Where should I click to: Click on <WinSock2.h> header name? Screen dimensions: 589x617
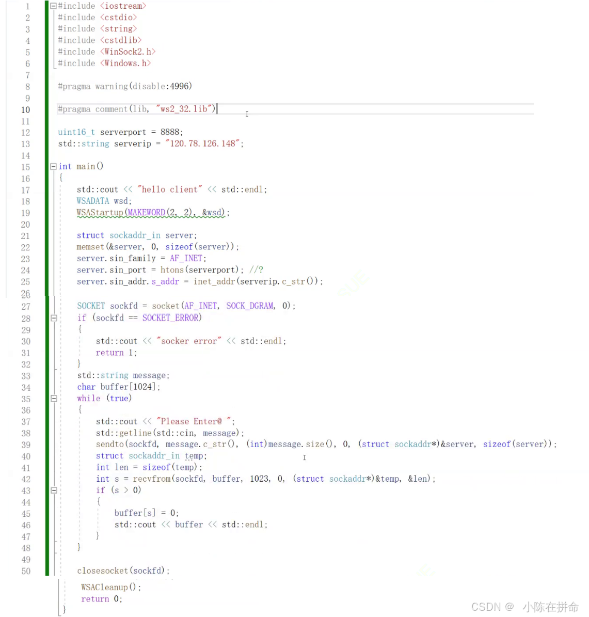128,52
